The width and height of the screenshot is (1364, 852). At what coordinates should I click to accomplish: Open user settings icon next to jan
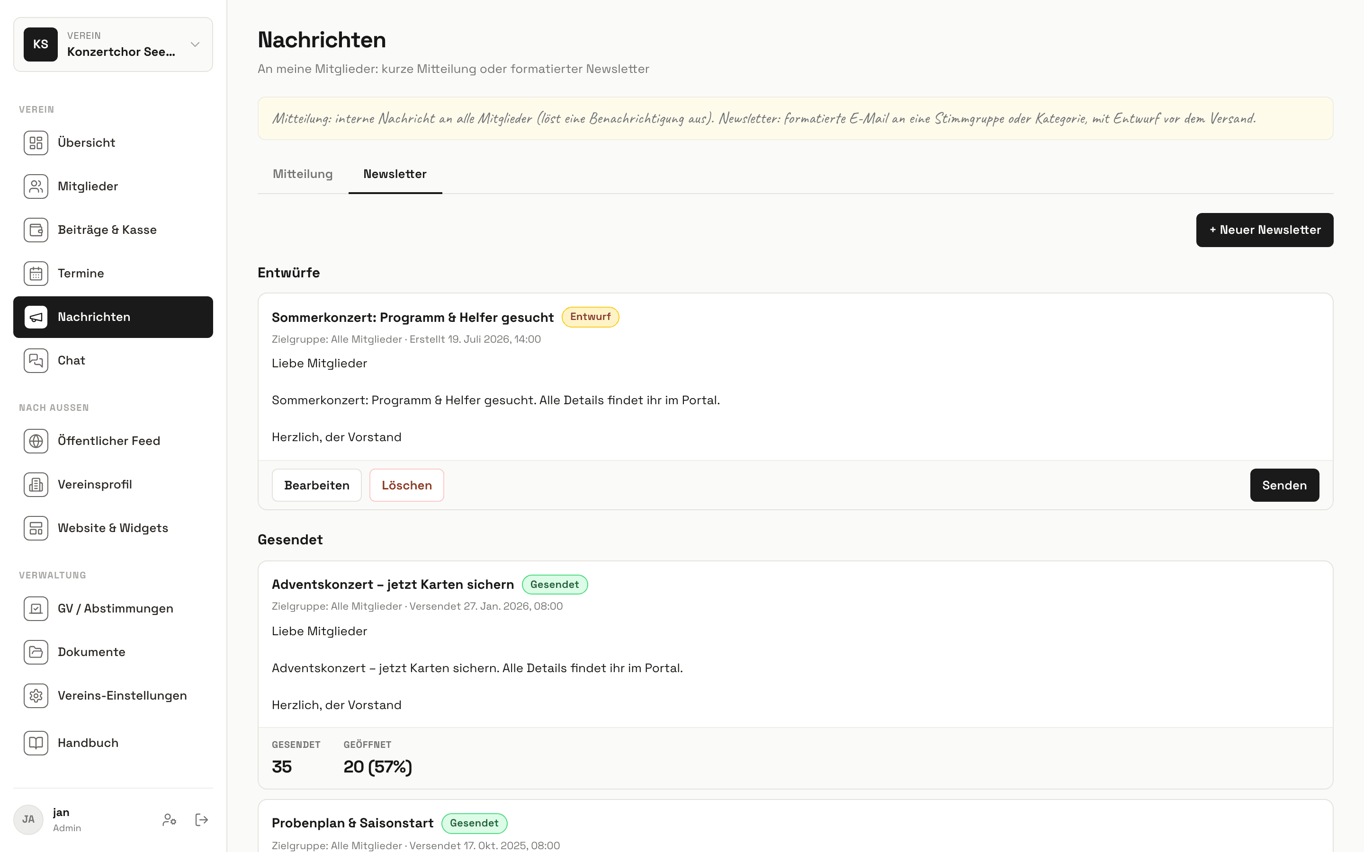click(169, 819)
